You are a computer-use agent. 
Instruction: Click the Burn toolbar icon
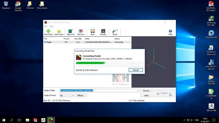[x=93, y=32]
